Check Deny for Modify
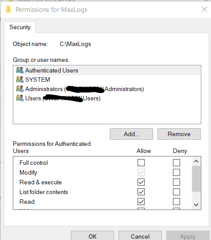The height and width of the screenshot is (240, 211). (x=176, y=172)
